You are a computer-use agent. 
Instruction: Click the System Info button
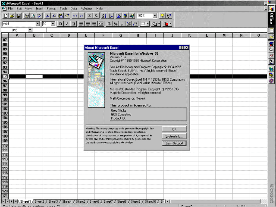174,136
